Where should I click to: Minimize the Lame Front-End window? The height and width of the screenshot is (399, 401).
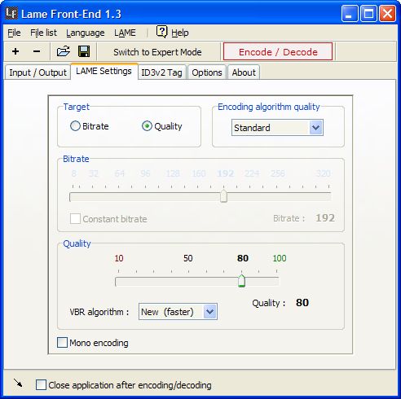tap(350, 13)
